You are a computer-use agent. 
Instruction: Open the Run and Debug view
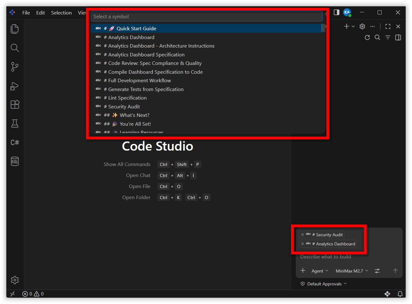pyautogui.click(x=15, y=86)
